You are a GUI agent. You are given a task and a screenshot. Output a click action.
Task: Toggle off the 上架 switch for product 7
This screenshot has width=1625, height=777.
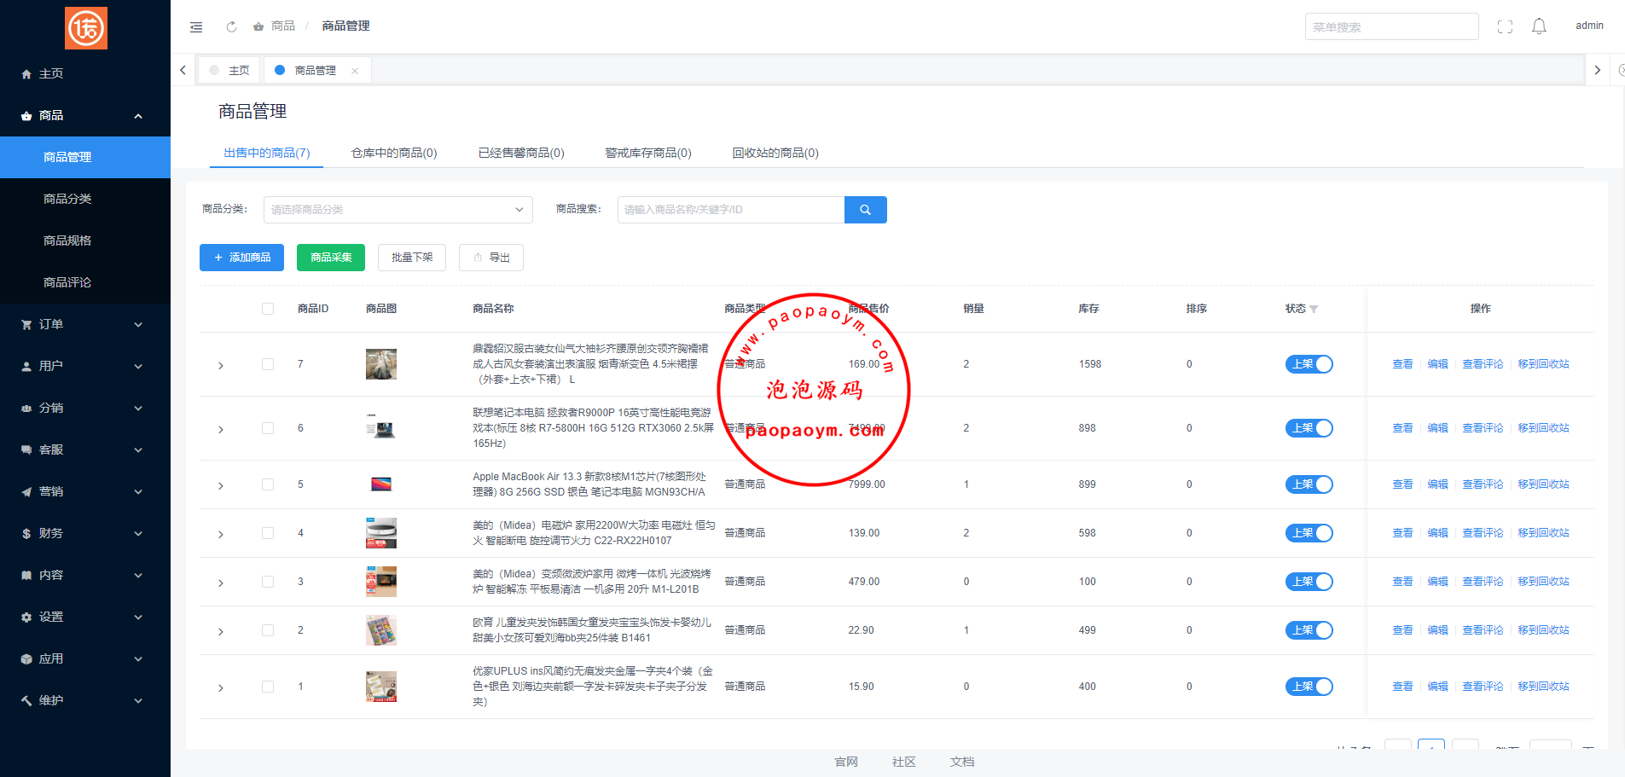[1309, 364]
